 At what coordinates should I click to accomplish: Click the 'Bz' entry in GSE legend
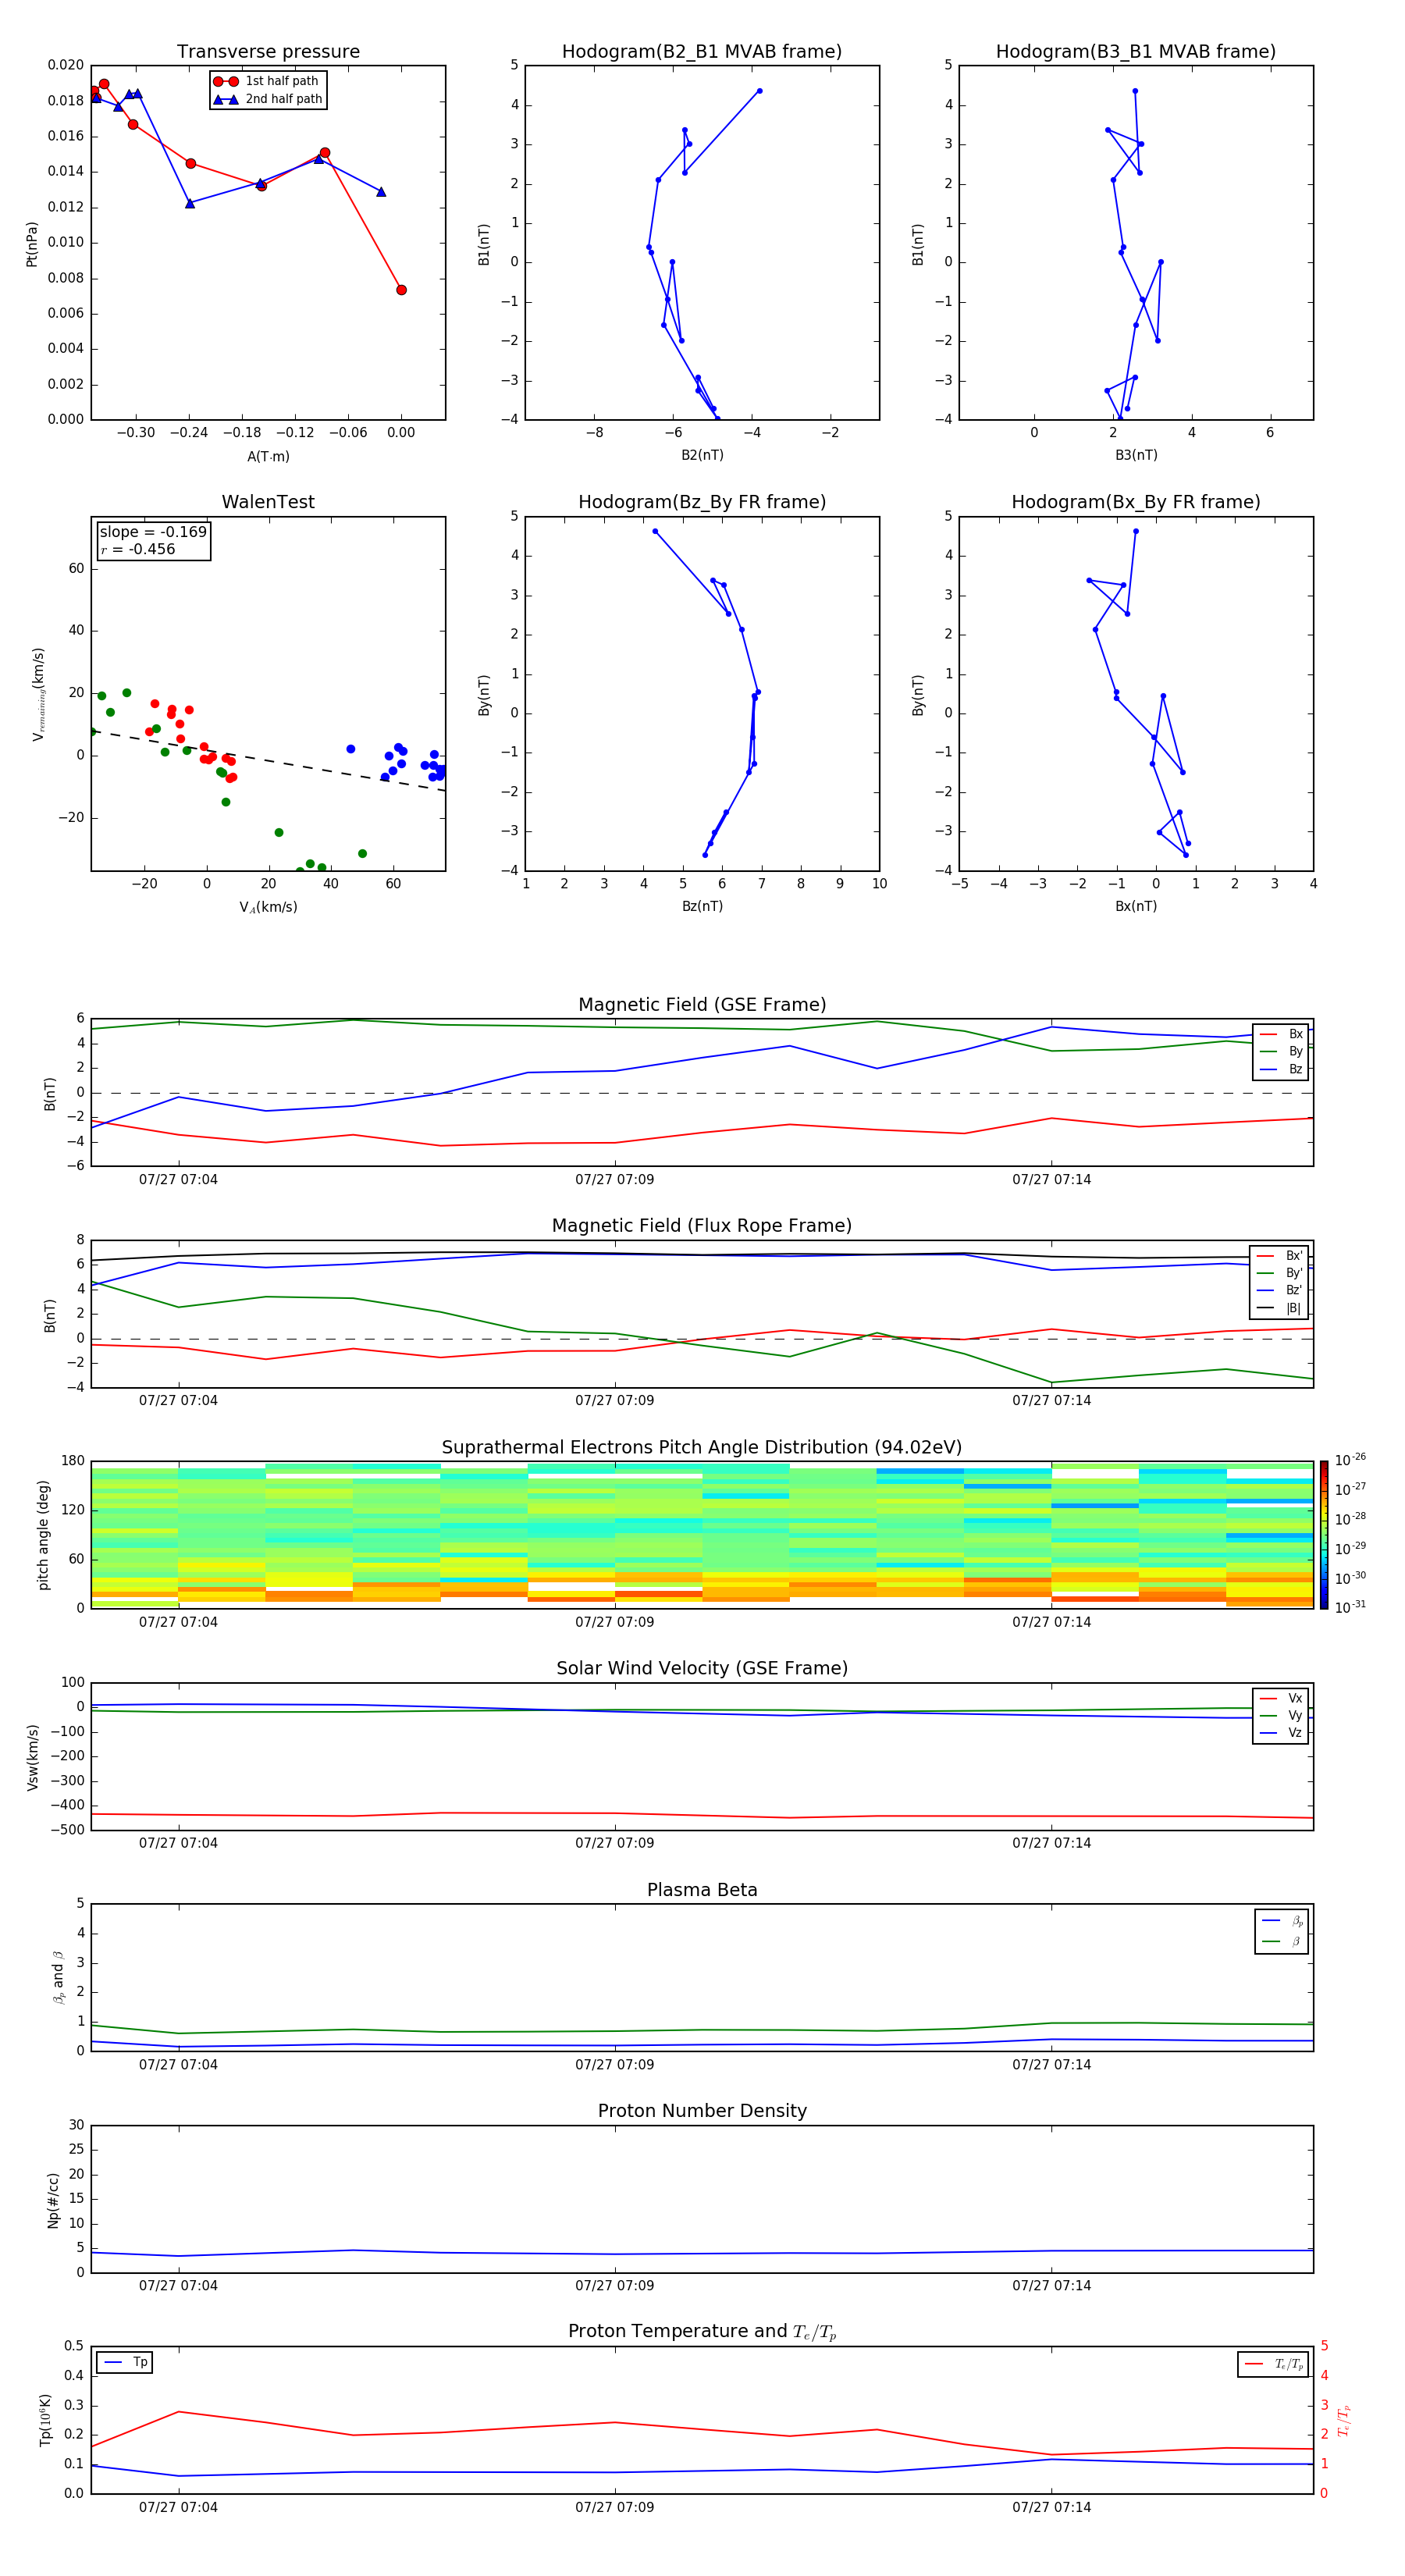pyautogui.click(x=1281, y=1069)
